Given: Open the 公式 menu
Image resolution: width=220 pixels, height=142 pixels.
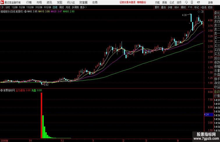Looking at the screenshot, I should (x=172, y=2).
